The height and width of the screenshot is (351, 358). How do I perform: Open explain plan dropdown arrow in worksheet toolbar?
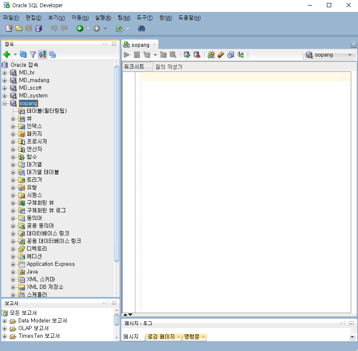click(x=155, y=55)
